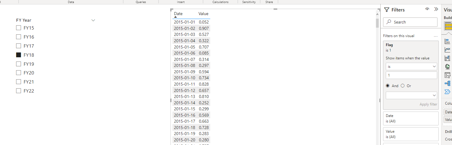Open the Sensitivity ribbon group
452x145 pixels.
pos(249,2)
